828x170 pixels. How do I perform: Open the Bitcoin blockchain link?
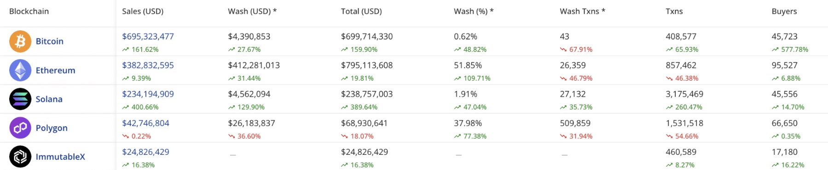pos(50,41)
